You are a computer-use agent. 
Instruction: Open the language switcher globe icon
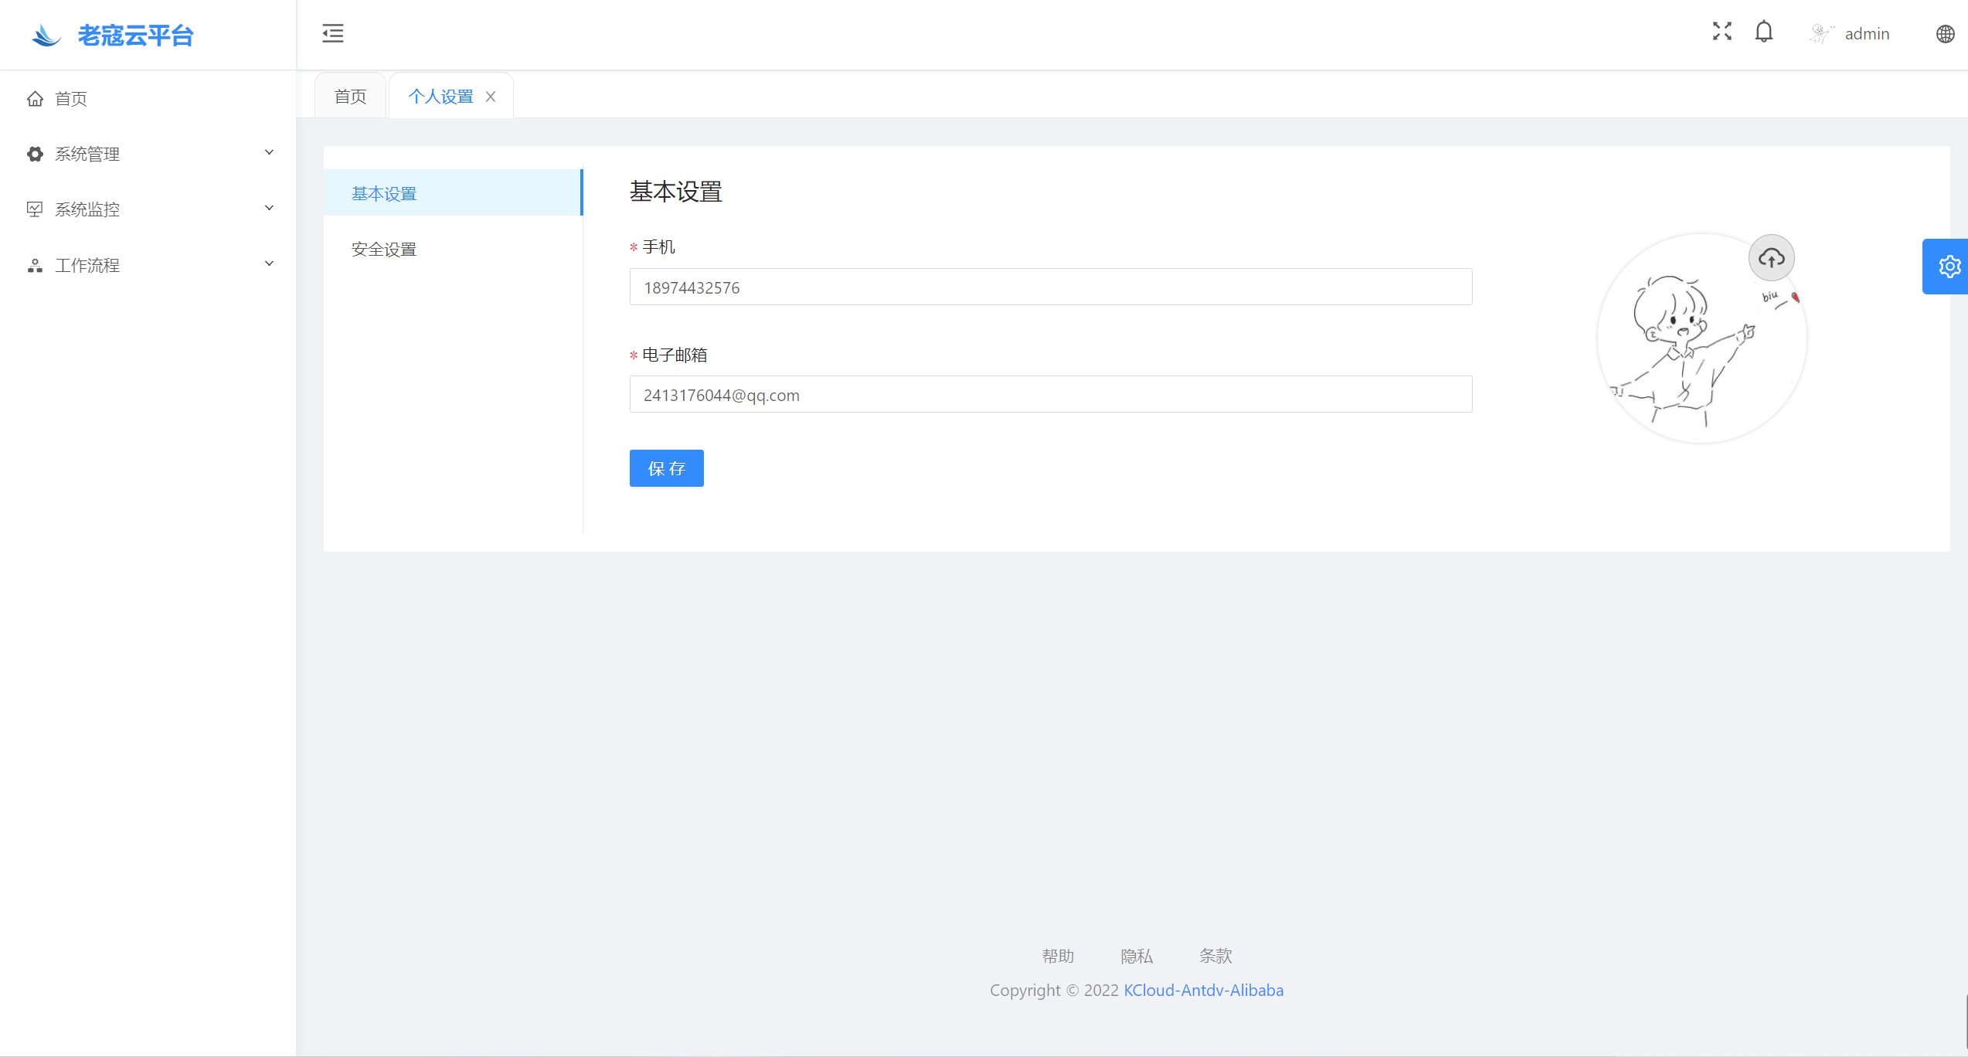coord(1945,34)
